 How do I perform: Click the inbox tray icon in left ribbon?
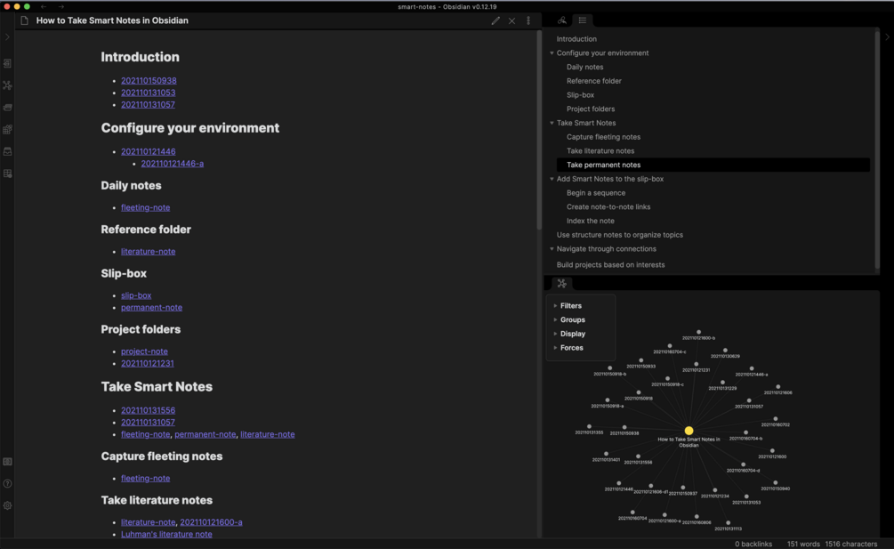(x=7, y=151)
